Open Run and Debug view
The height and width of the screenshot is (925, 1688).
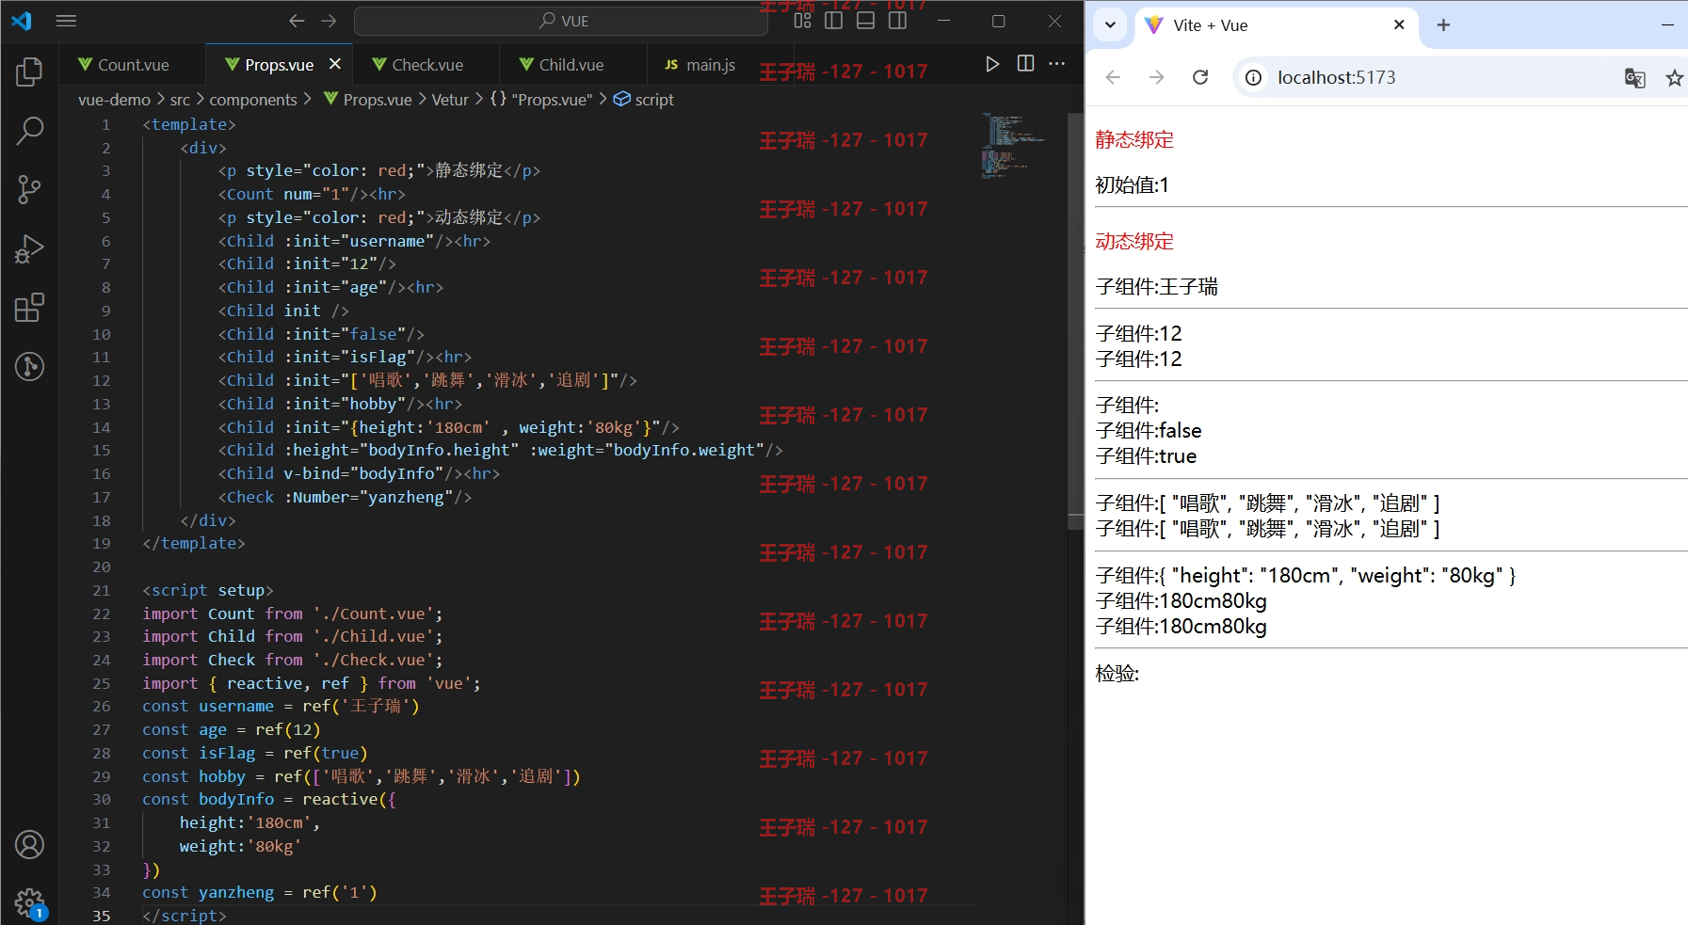pyautogui.click(x=29, y=248)
